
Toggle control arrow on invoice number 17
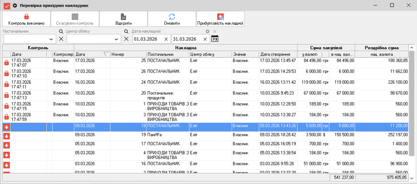7,145
